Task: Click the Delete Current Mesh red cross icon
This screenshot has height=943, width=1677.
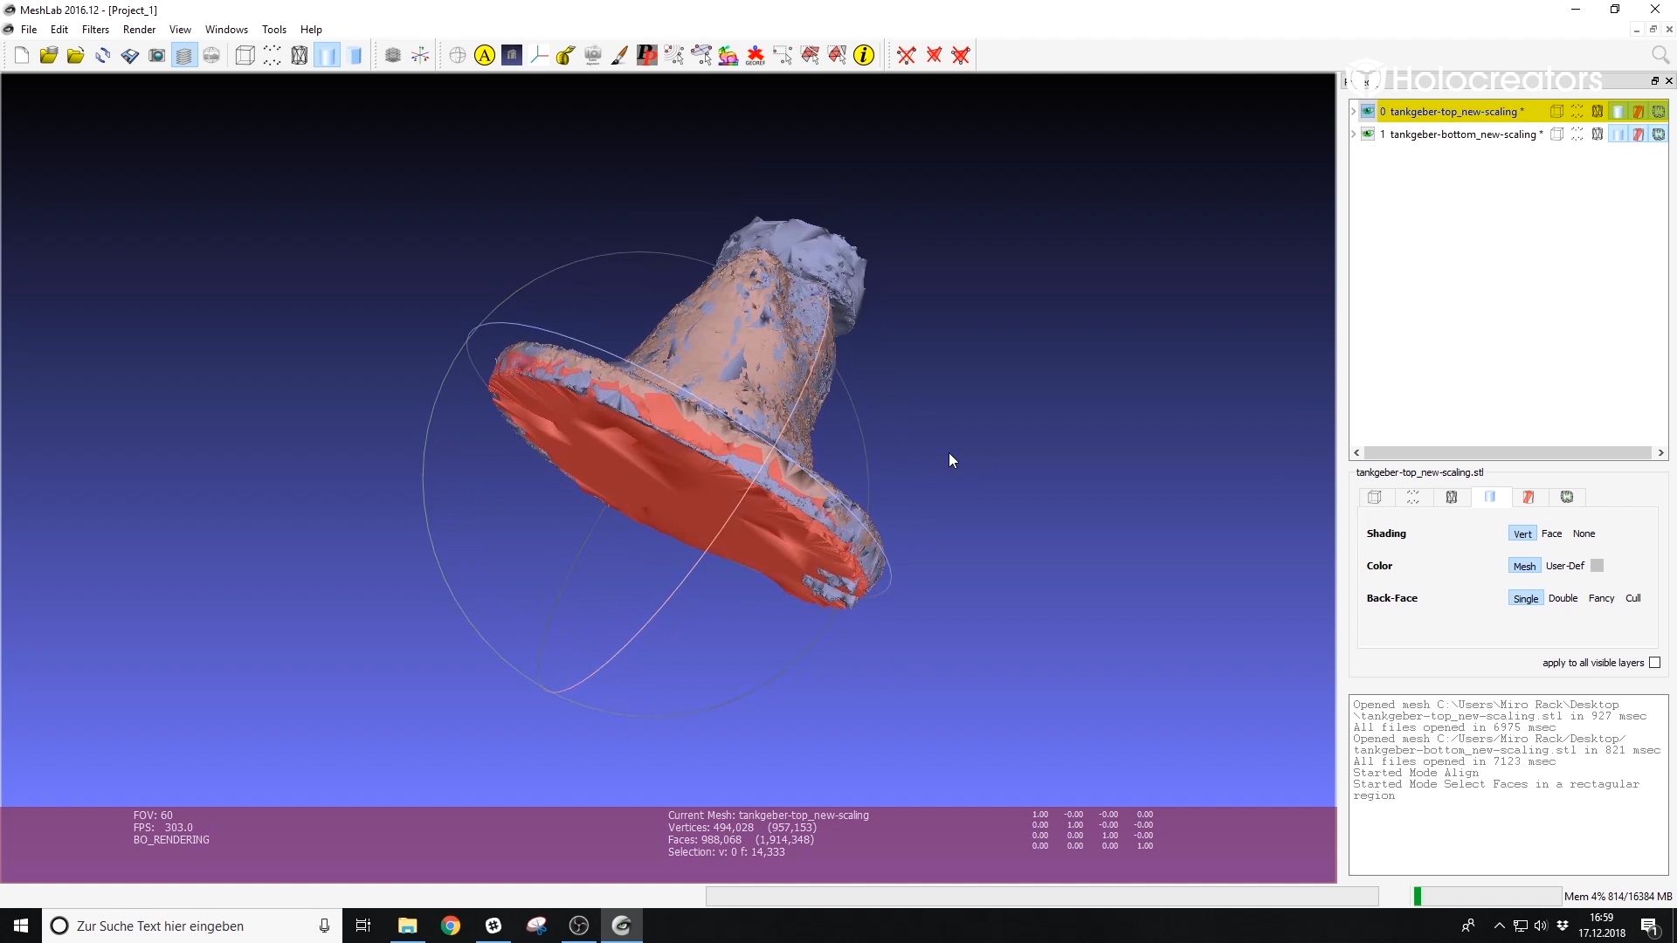Action: (907, 55)
